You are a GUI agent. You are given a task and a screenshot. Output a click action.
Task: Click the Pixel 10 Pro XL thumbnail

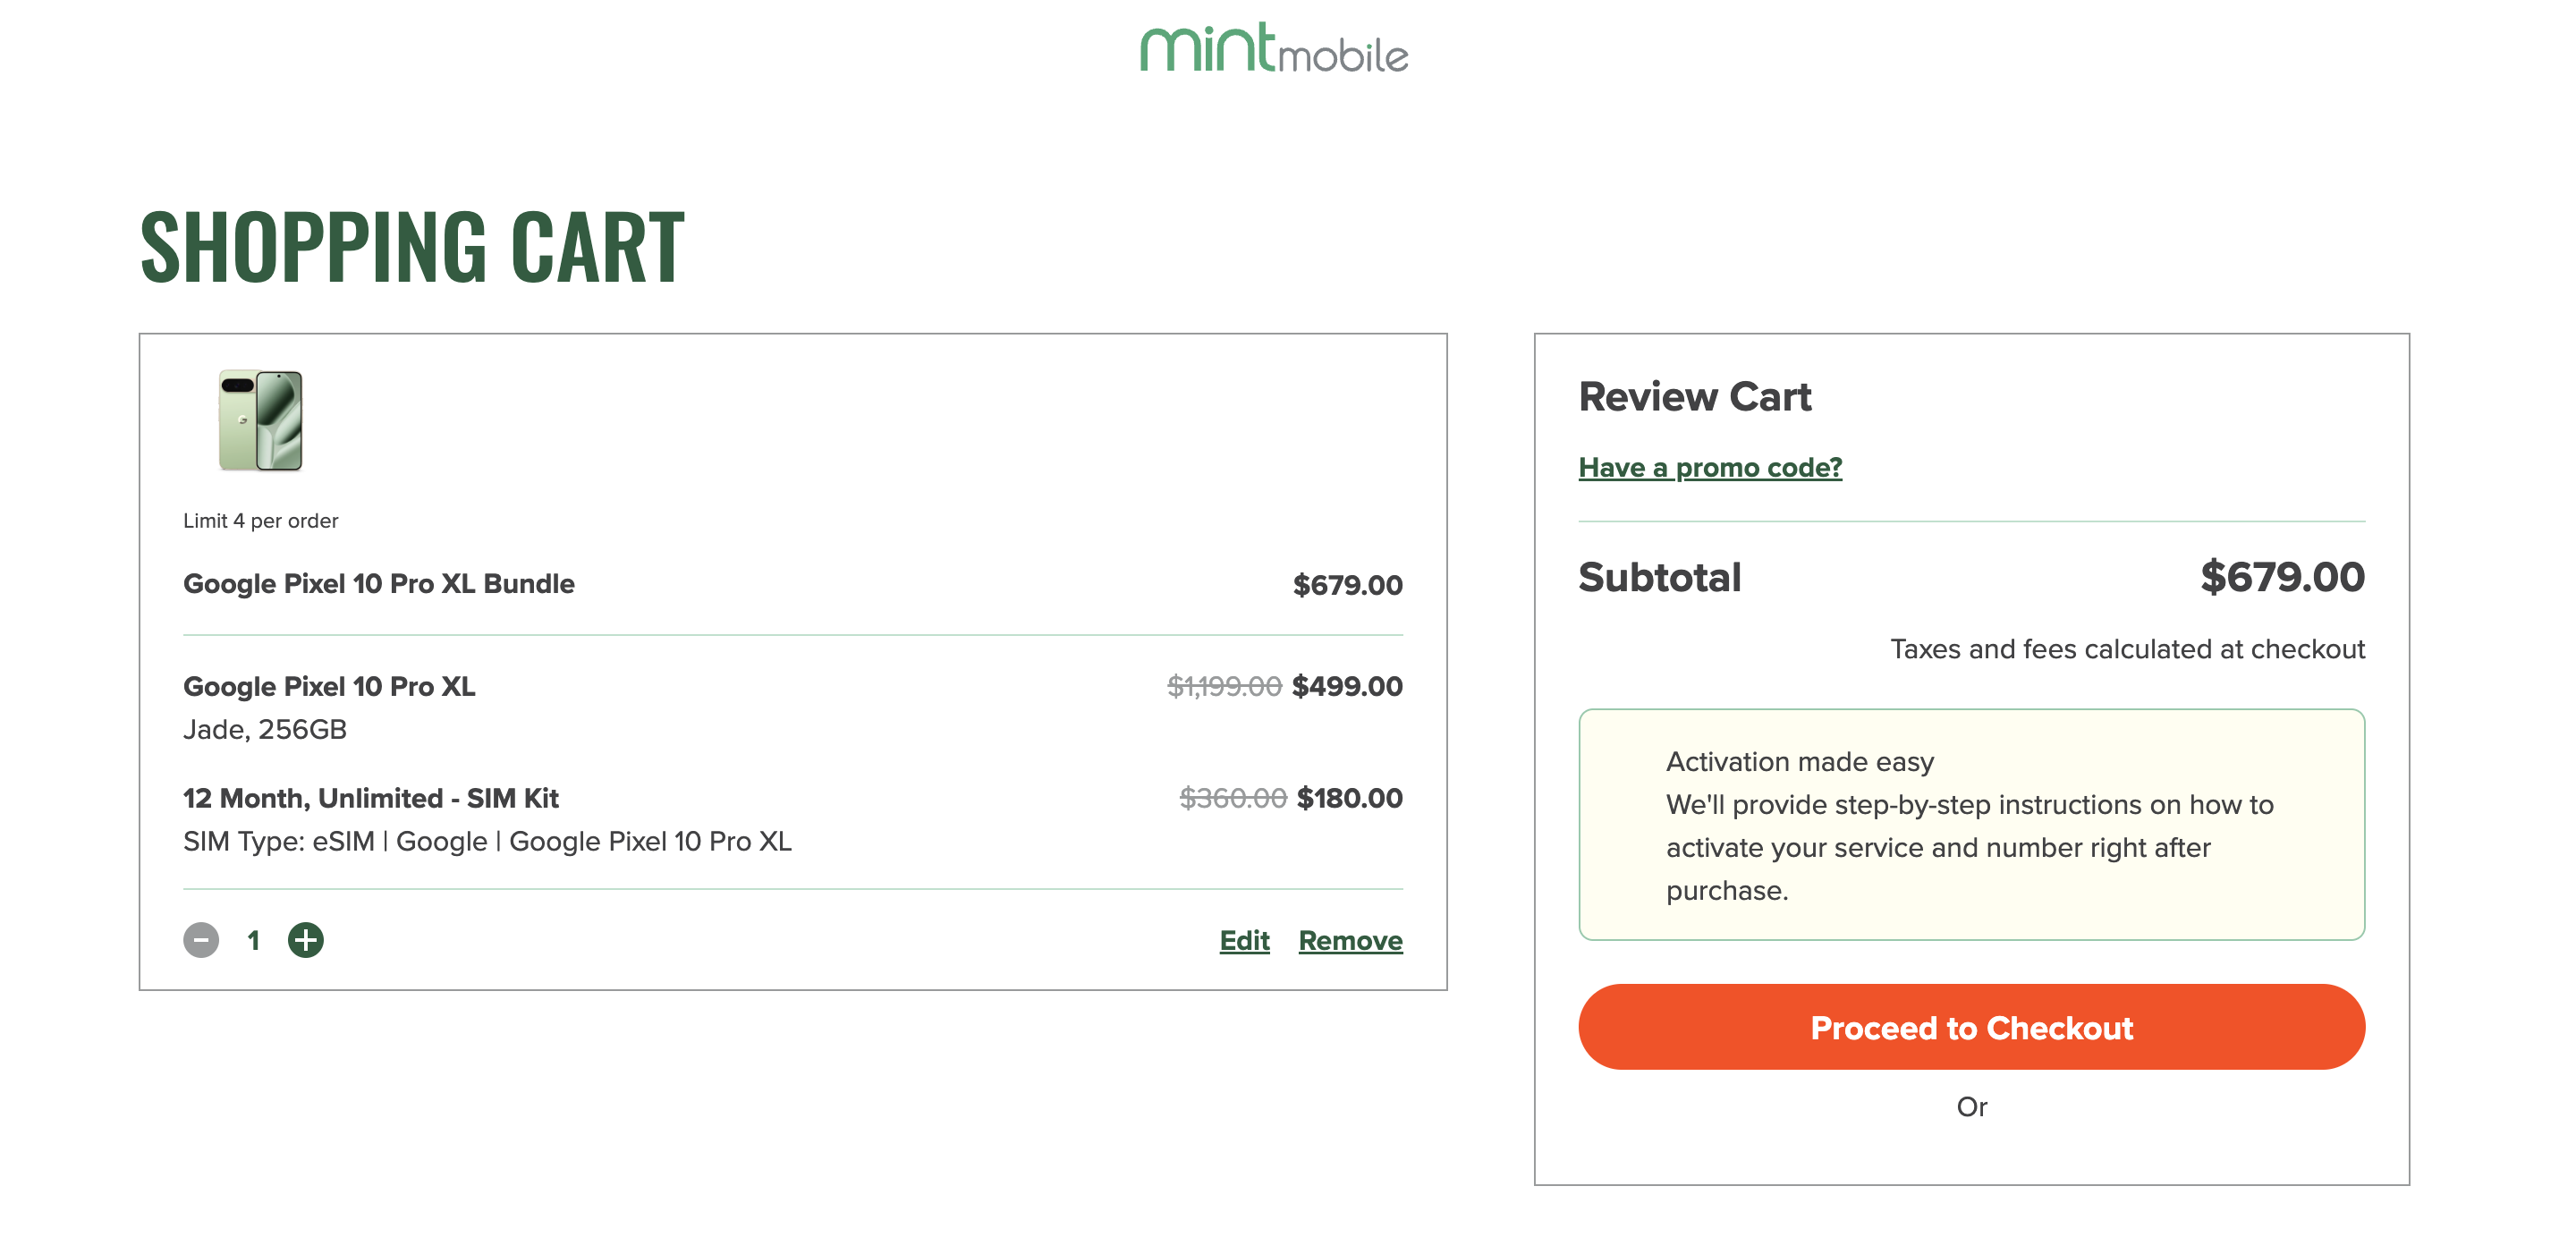tap(260, 420)
